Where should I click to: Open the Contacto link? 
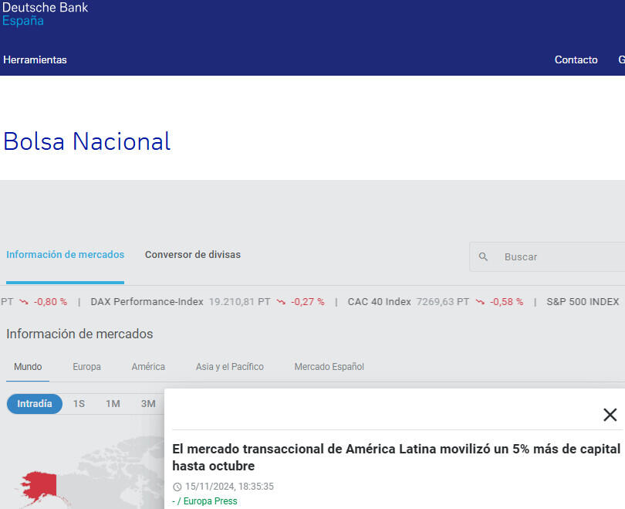(x=576, y=59)
